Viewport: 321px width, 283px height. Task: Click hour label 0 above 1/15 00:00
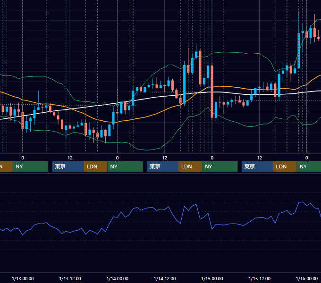click(x=212, y=158)
